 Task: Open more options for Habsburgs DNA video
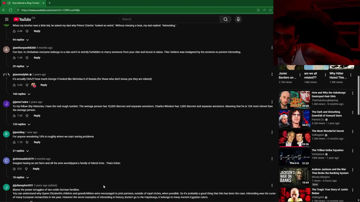click(x=353, y=93)
